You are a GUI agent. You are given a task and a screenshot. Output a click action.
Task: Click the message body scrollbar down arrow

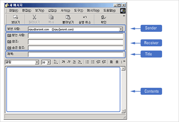[123, 111]
